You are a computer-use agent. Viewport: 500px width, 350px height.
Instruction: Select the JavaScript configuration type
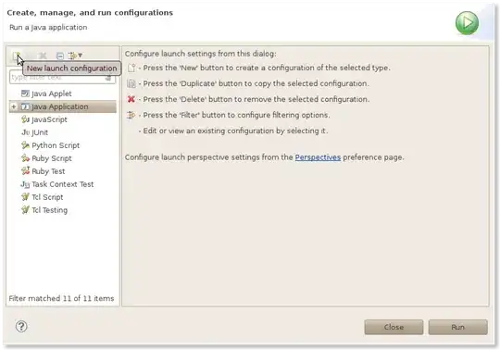(44, 119)
